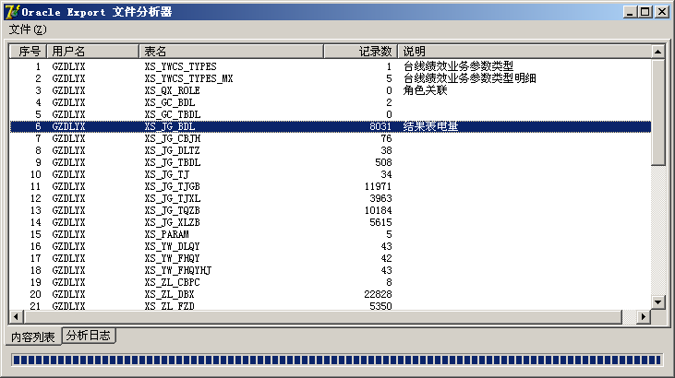Image resolution: width=675 pixels, height=378 pixels.
Task: Click record count 508
Action: (x=383, y=162)
